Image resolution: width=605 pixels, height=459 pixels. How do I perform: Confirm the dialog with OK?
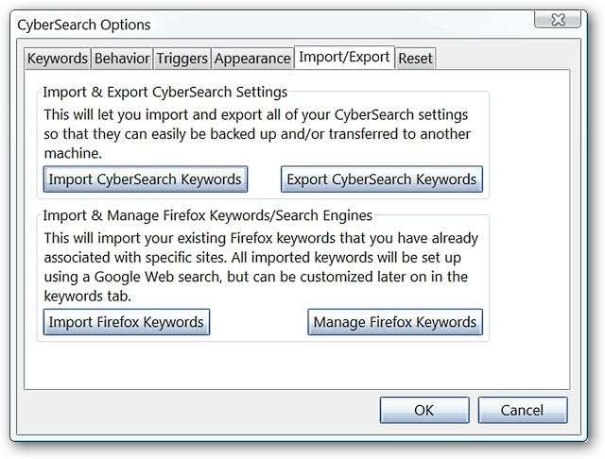[x=423, y=410]
